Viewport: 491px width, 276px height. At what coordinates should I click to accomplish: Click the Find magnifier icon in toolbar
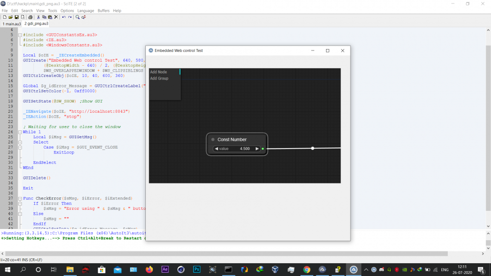pyautogui.click(x=78, y=17)
